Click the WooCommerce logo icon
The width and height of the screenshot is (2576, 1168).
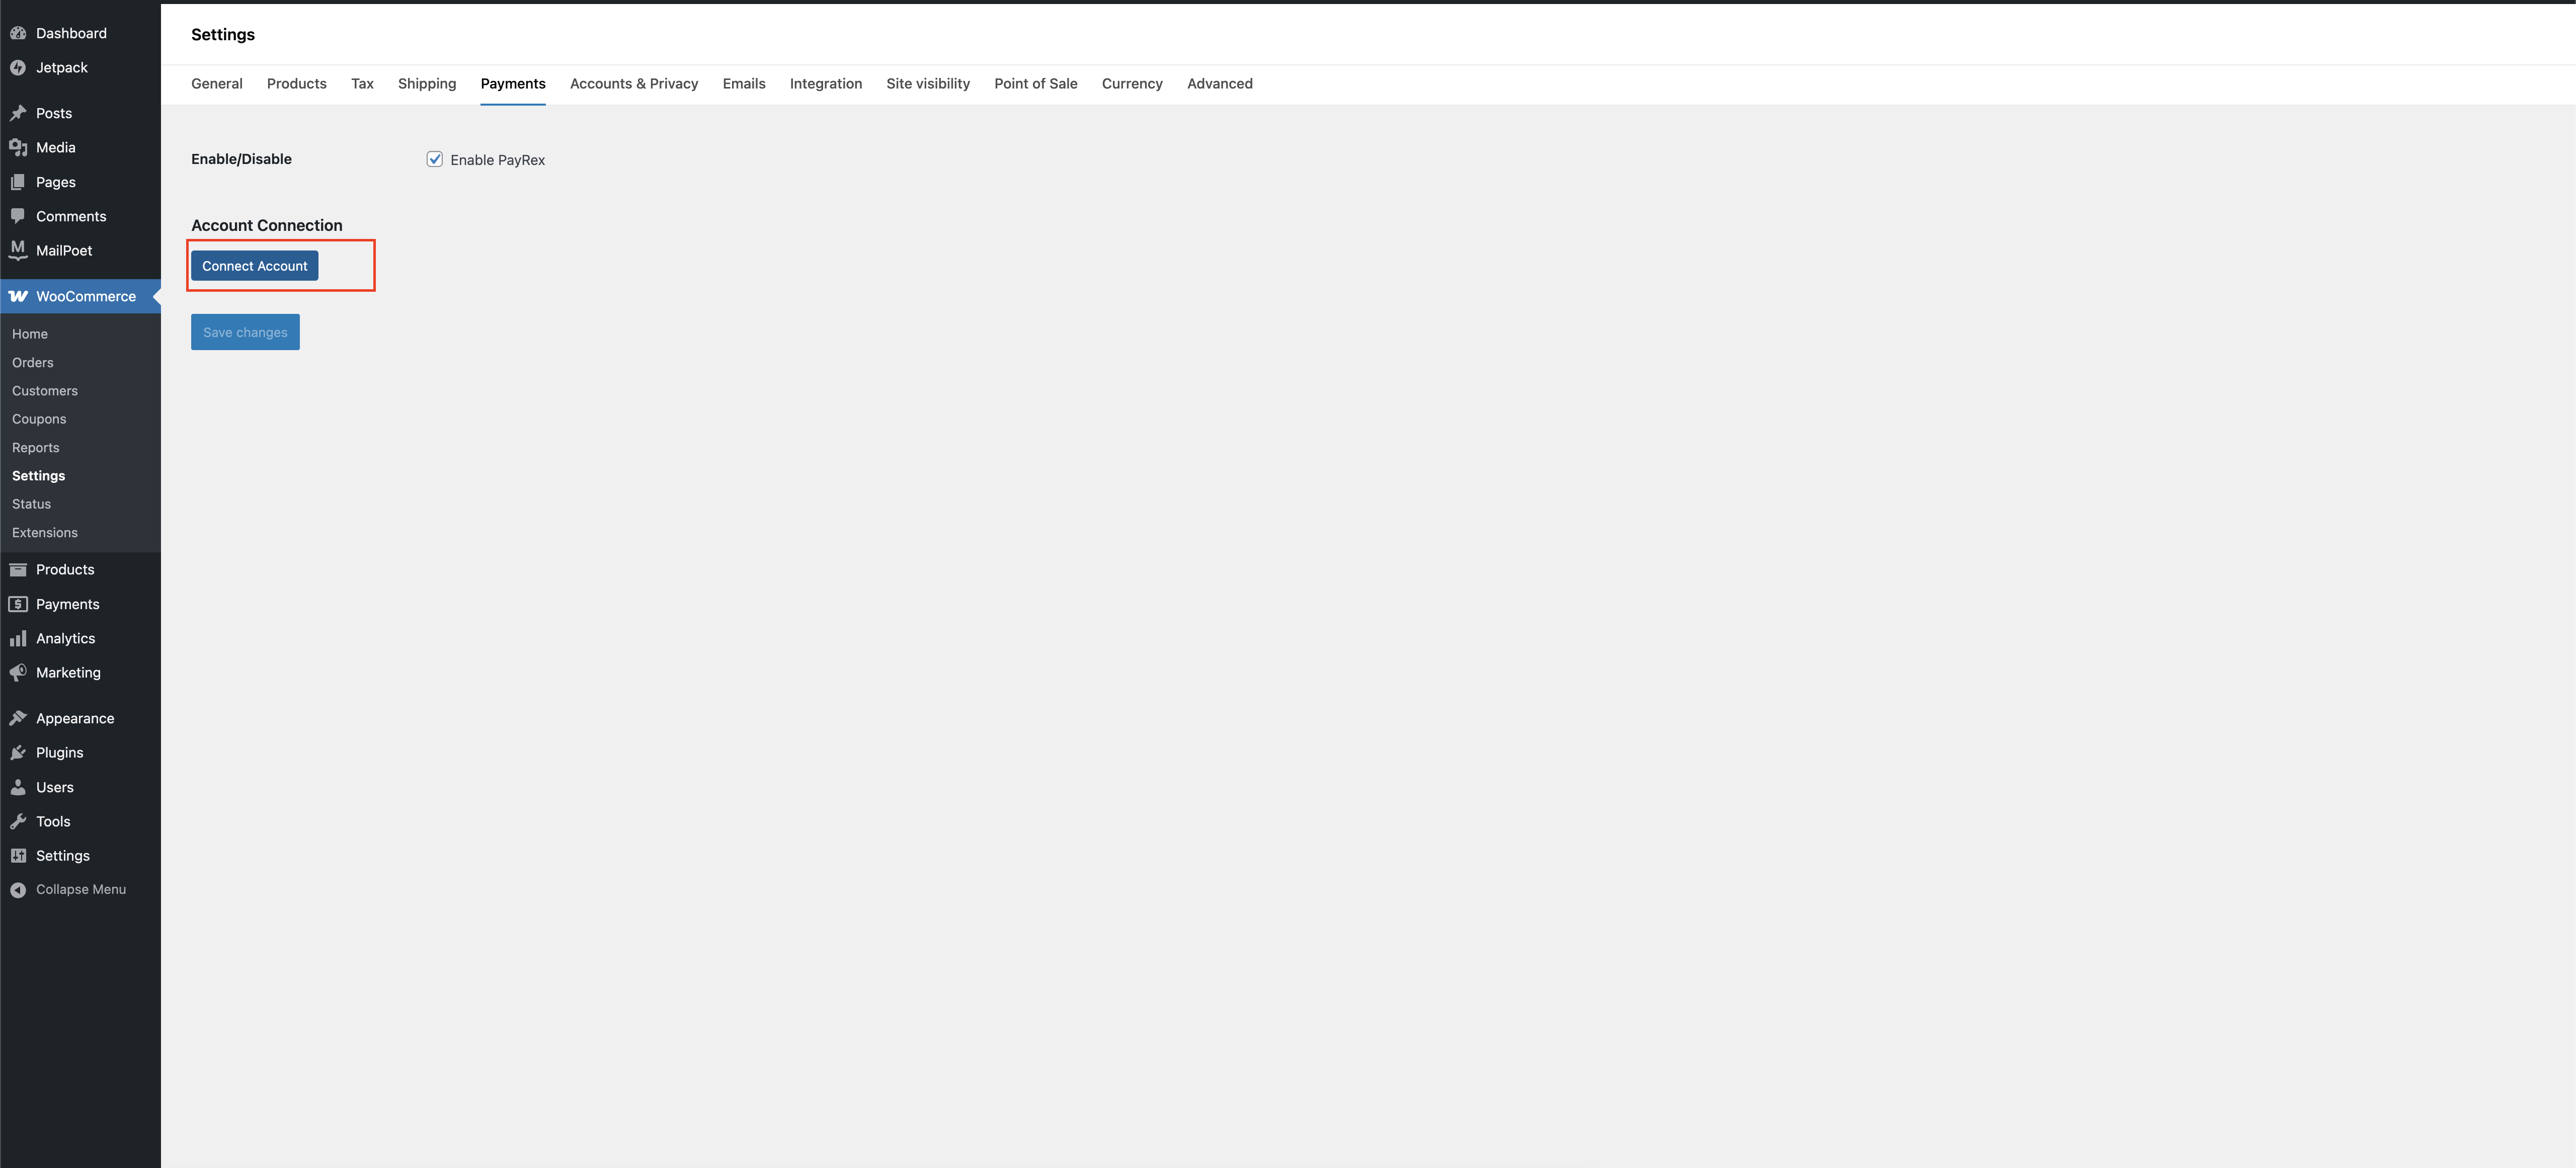[18, 296]
